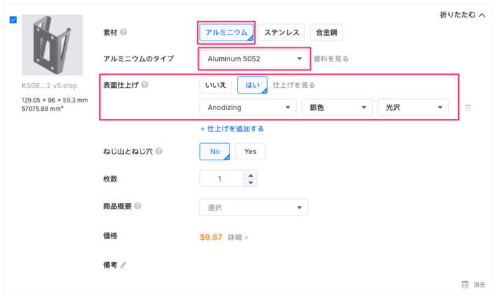
Task: Open the 資料を見る link
Action: pos(330,59)
